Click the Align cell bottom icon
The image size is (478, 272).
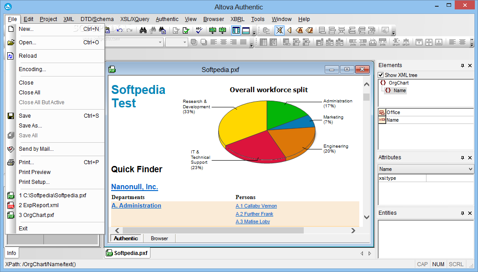[x=439, y=42]
